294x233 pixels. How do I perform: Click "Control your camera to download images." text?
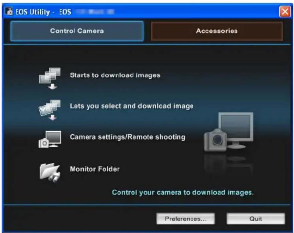click(183, 193)
